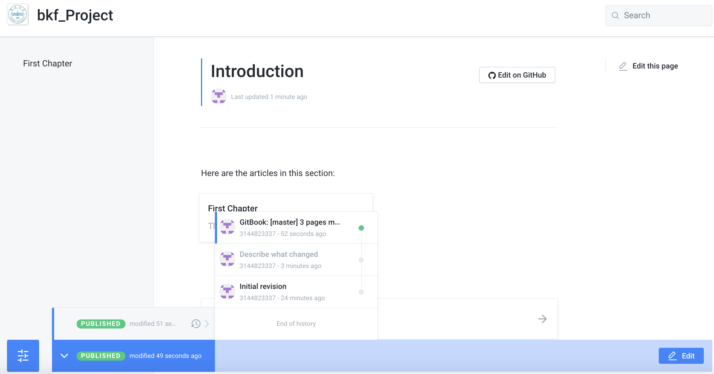Click the green dot on the latest revision
The image size is (714, 374).
point(361,228)
